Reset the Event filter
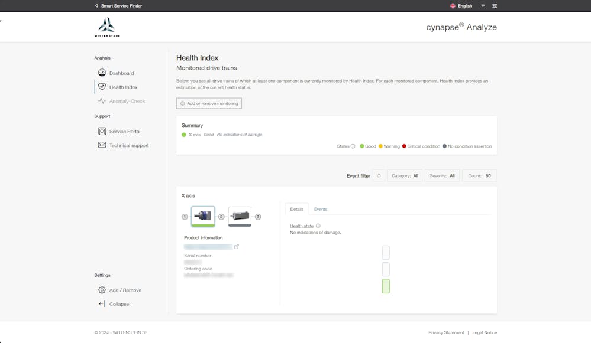Screen dimensions: 591x343 click(379, 176)
